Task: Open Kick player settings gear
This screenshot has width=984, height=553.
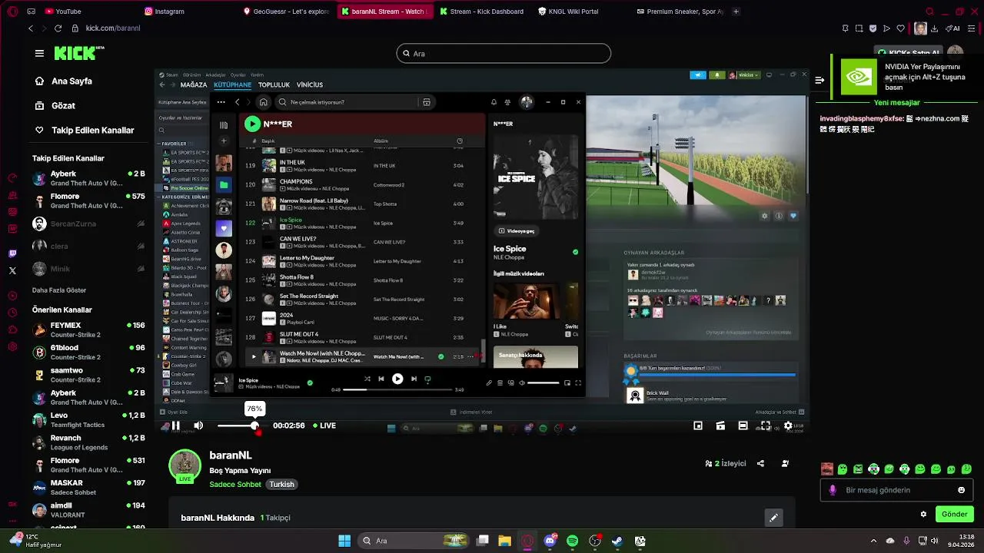Action: coord(788,426)
